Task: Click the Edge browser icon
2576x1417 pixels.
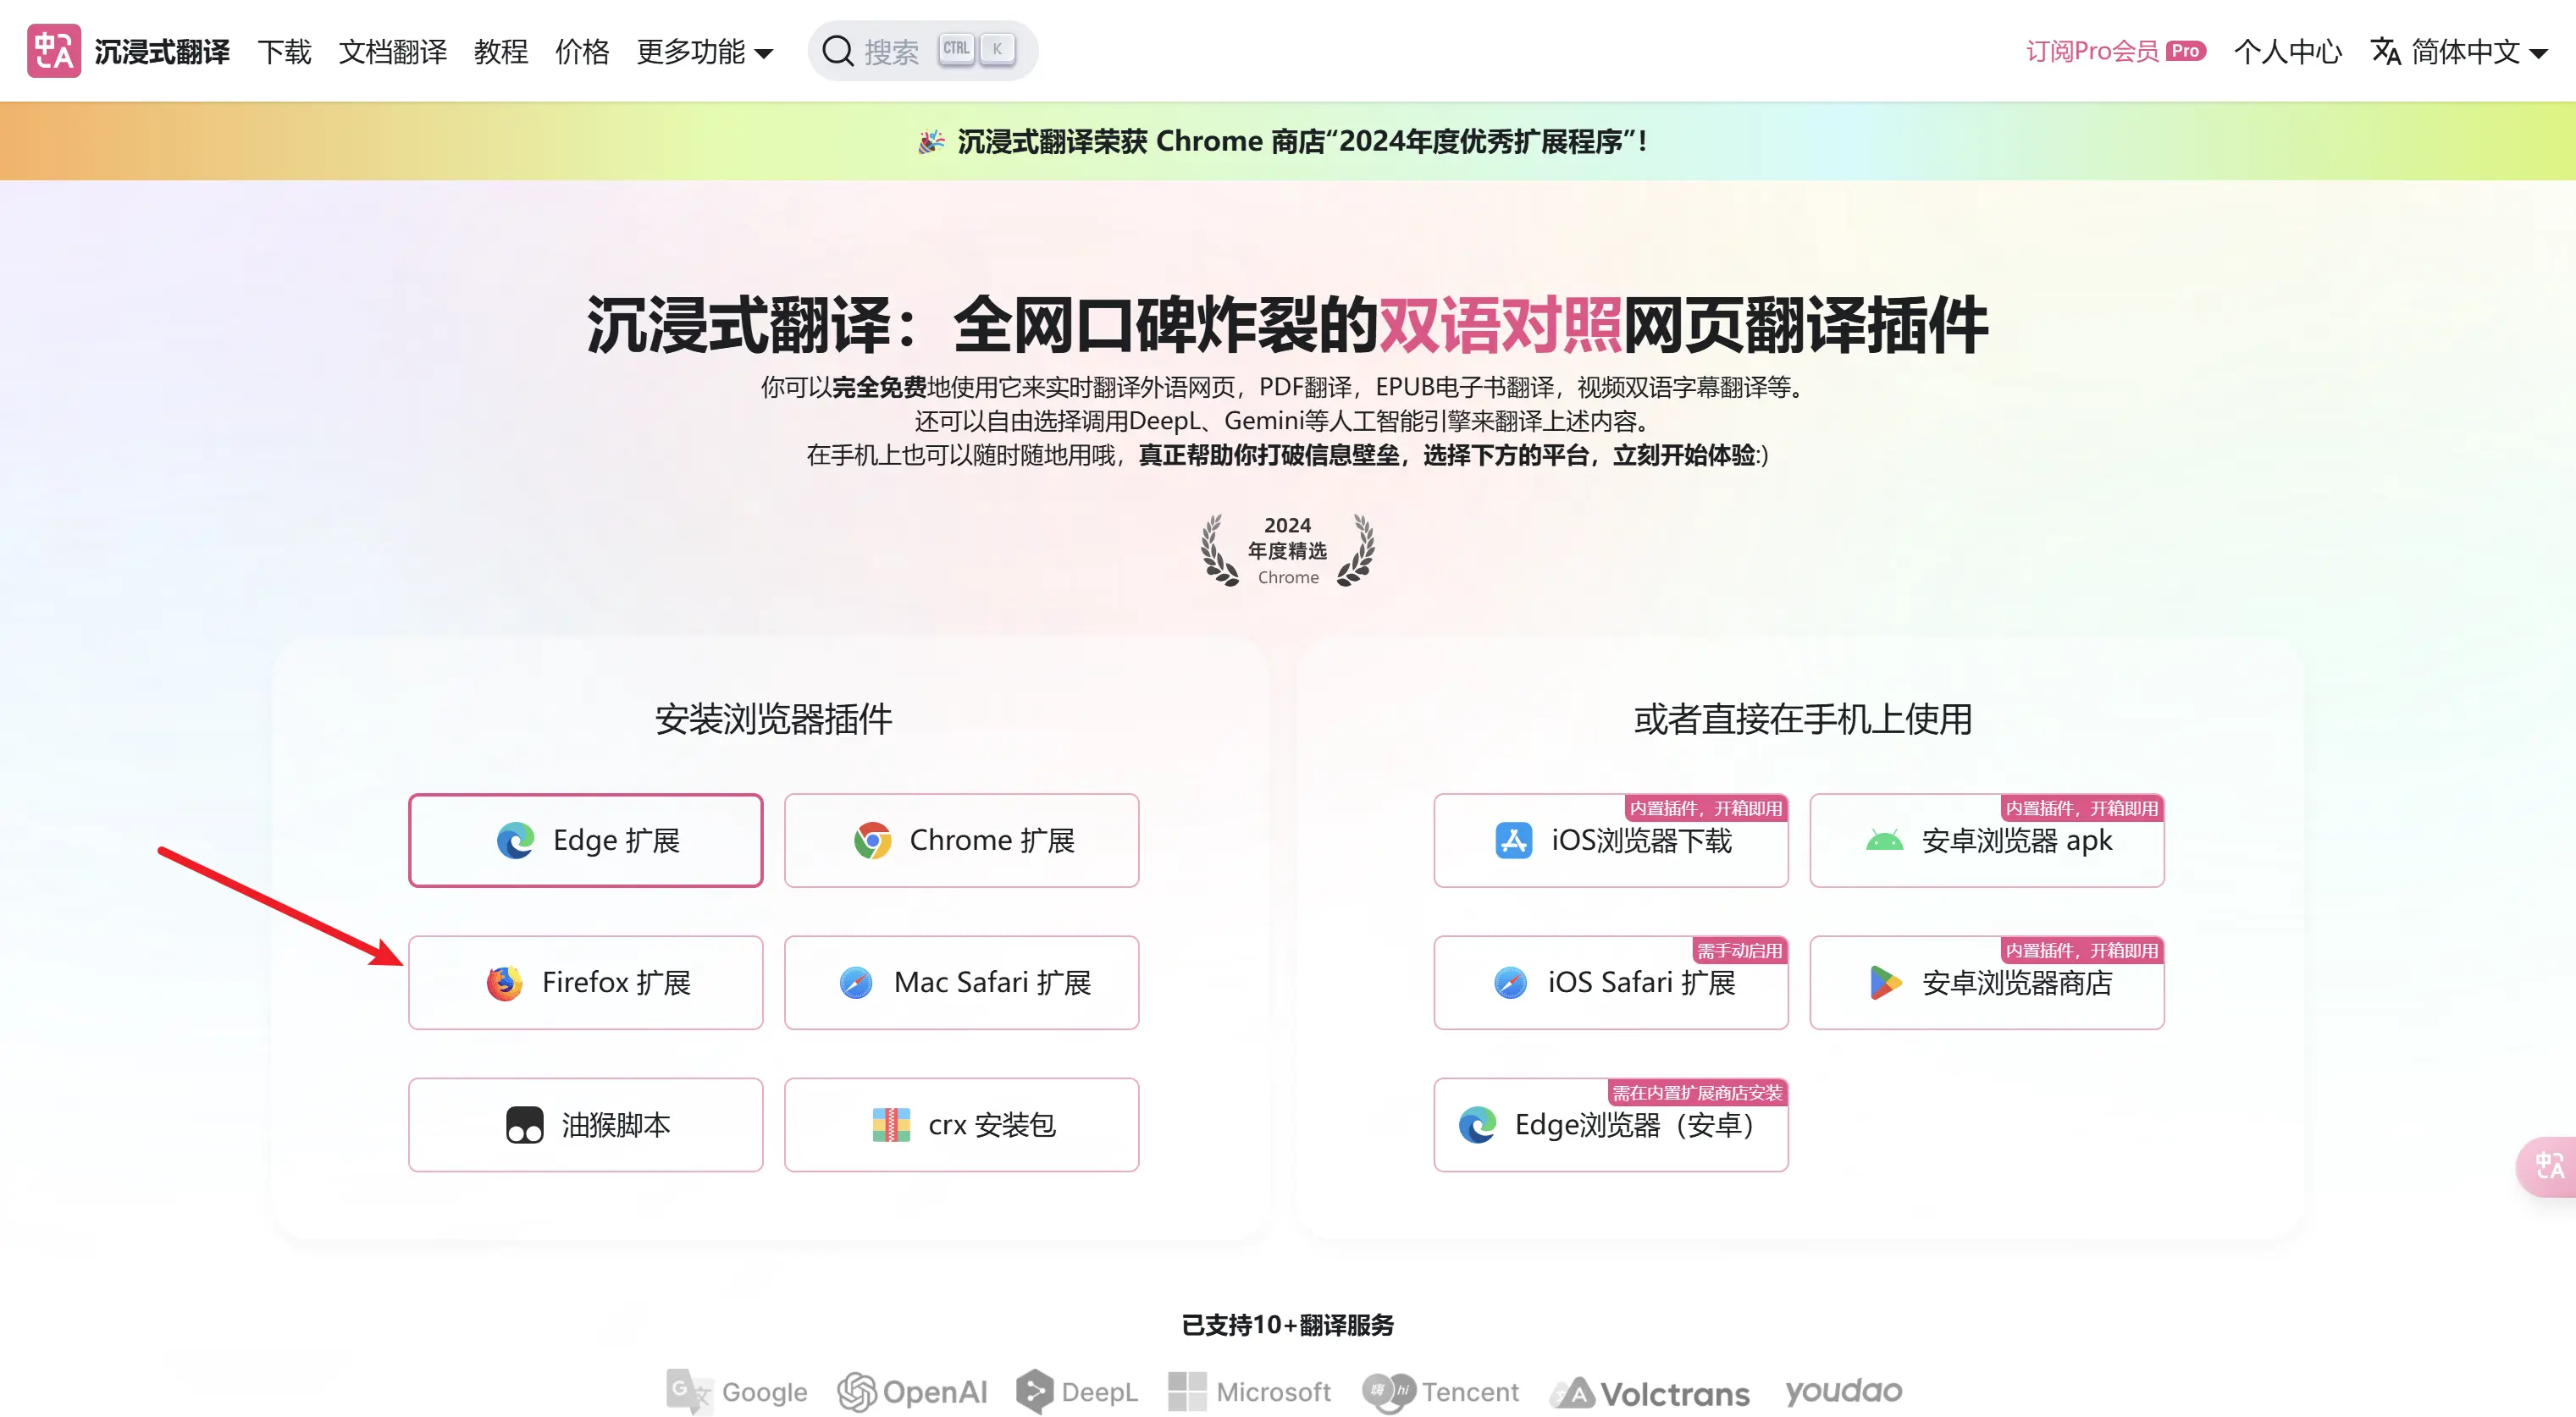Action: pos(515,841)
